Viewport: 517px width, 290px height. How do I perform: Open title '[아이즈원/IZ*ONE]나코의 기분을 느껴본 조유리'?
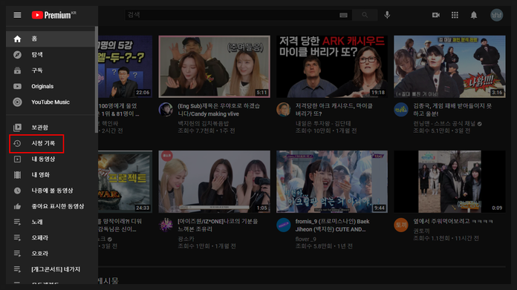(218, 225)
